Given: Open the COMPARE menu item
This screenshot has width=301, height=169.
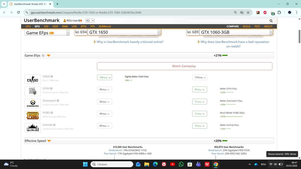Looking at the screenshot, I should click(x=233, y=26).
